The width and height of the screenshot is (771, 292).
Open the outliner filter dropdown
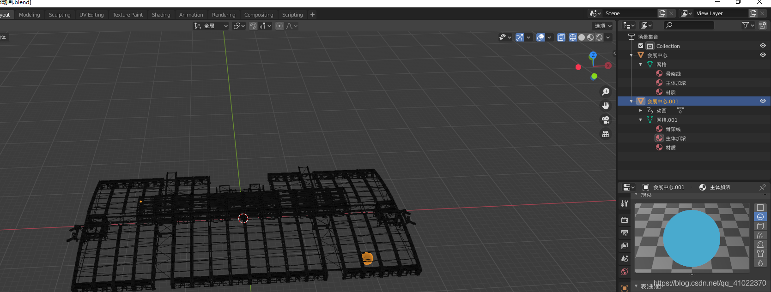pyautogui.click(x=748, y=25)
